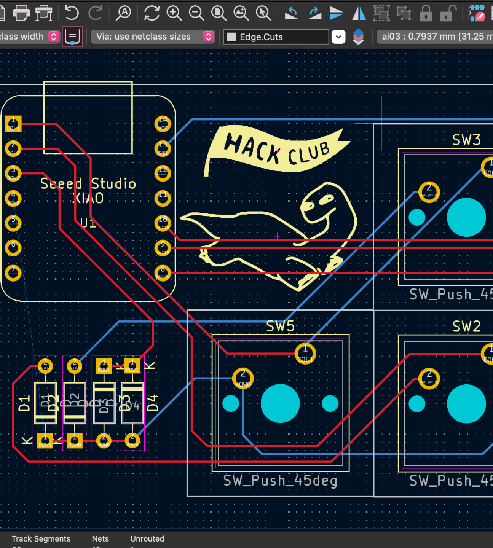Open the search tool to find items

123,13
